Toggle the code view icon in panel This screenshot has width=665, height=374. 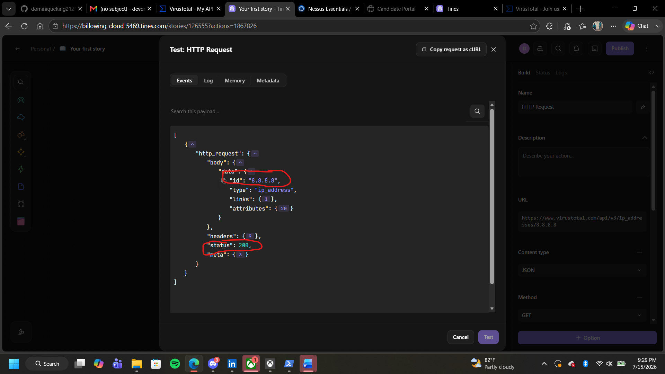(x=651, y=72)
